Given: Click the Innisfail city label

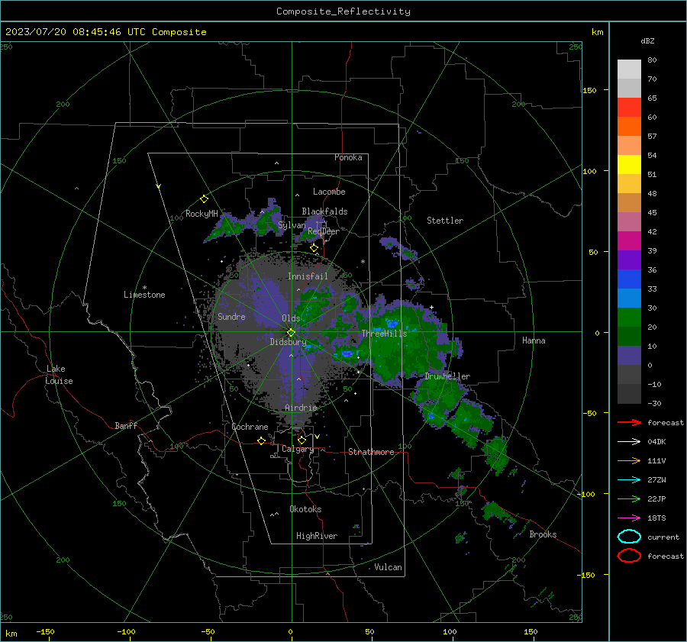Looking at the screenshot, I should tap(308, 276).
